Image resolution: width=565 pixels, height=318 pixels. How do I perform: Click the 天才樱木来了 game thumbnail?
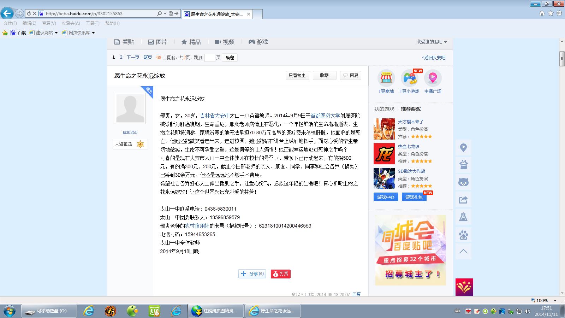[x=384, y=129]
